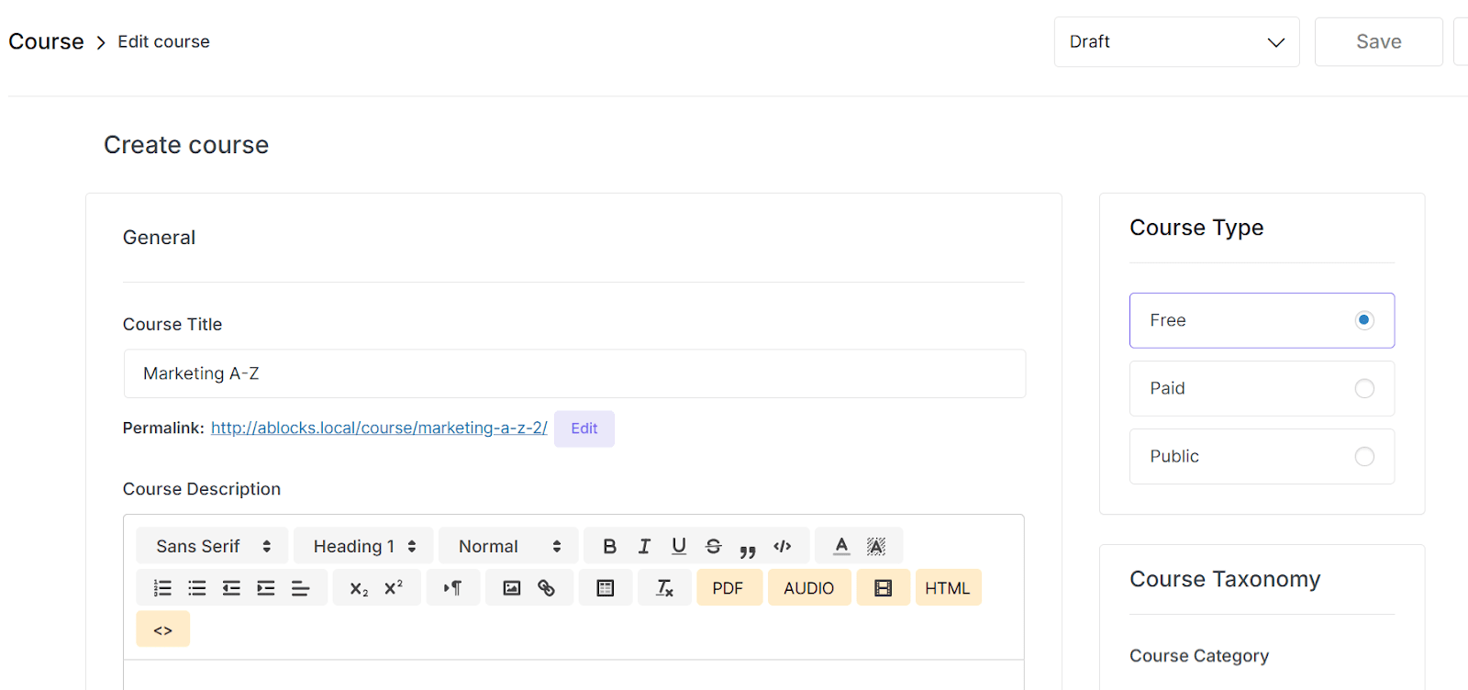Open the marketing-a-z-2 permalink
This screenshot has height=690, width=1468.
(x=379, y=428)
